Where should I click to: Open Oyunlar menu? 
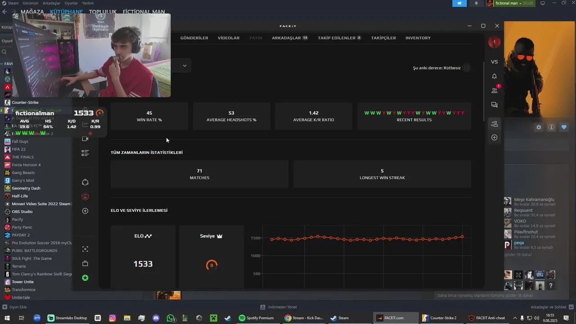coord(71,3)
